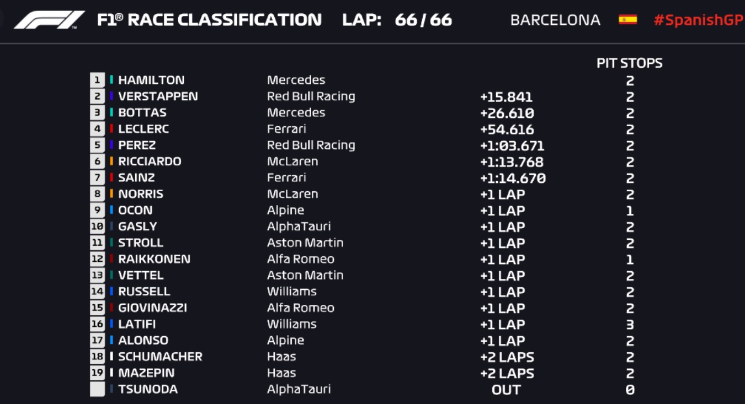Click the PIT STOPS column header
The width and height of the screenshot is (745, 404).
tap(630, 63)
